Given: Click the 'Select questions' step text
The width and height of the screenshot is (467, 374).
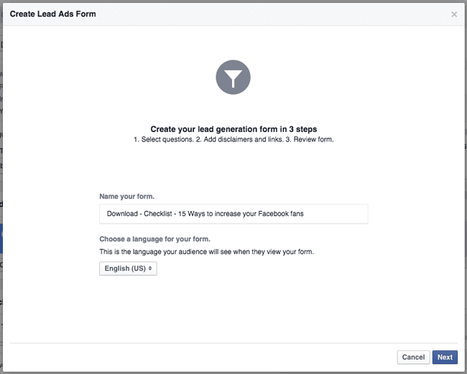Looking at the screenshot, I should pyautogui.click(x=167, y=139).
